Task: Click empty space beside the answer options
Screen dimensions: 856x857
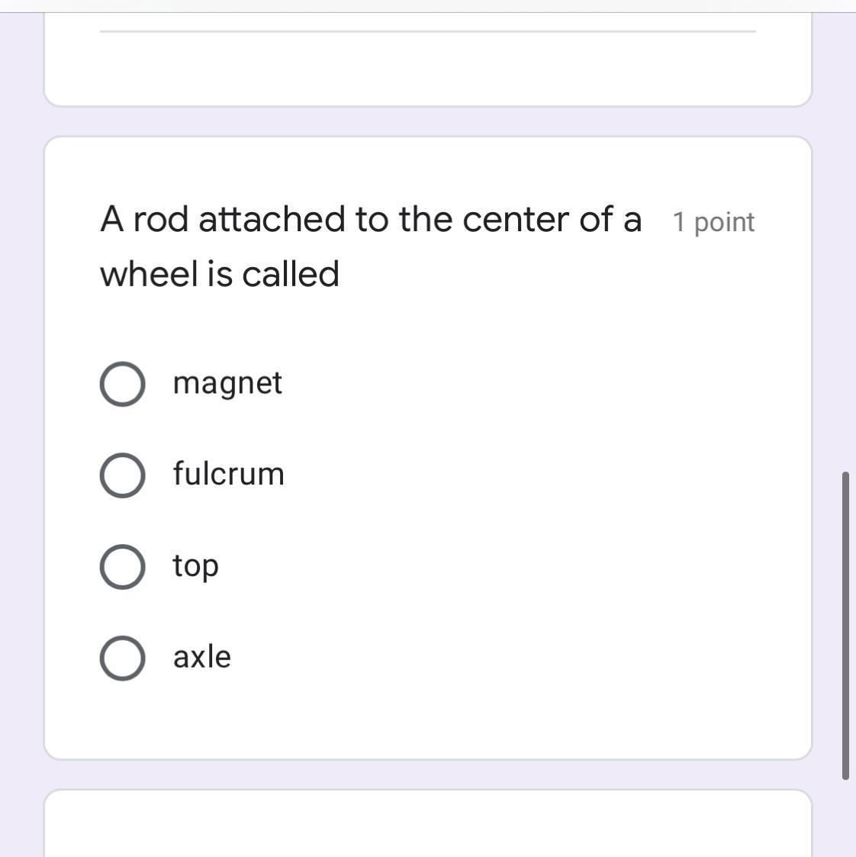Action: coord(534,519)
